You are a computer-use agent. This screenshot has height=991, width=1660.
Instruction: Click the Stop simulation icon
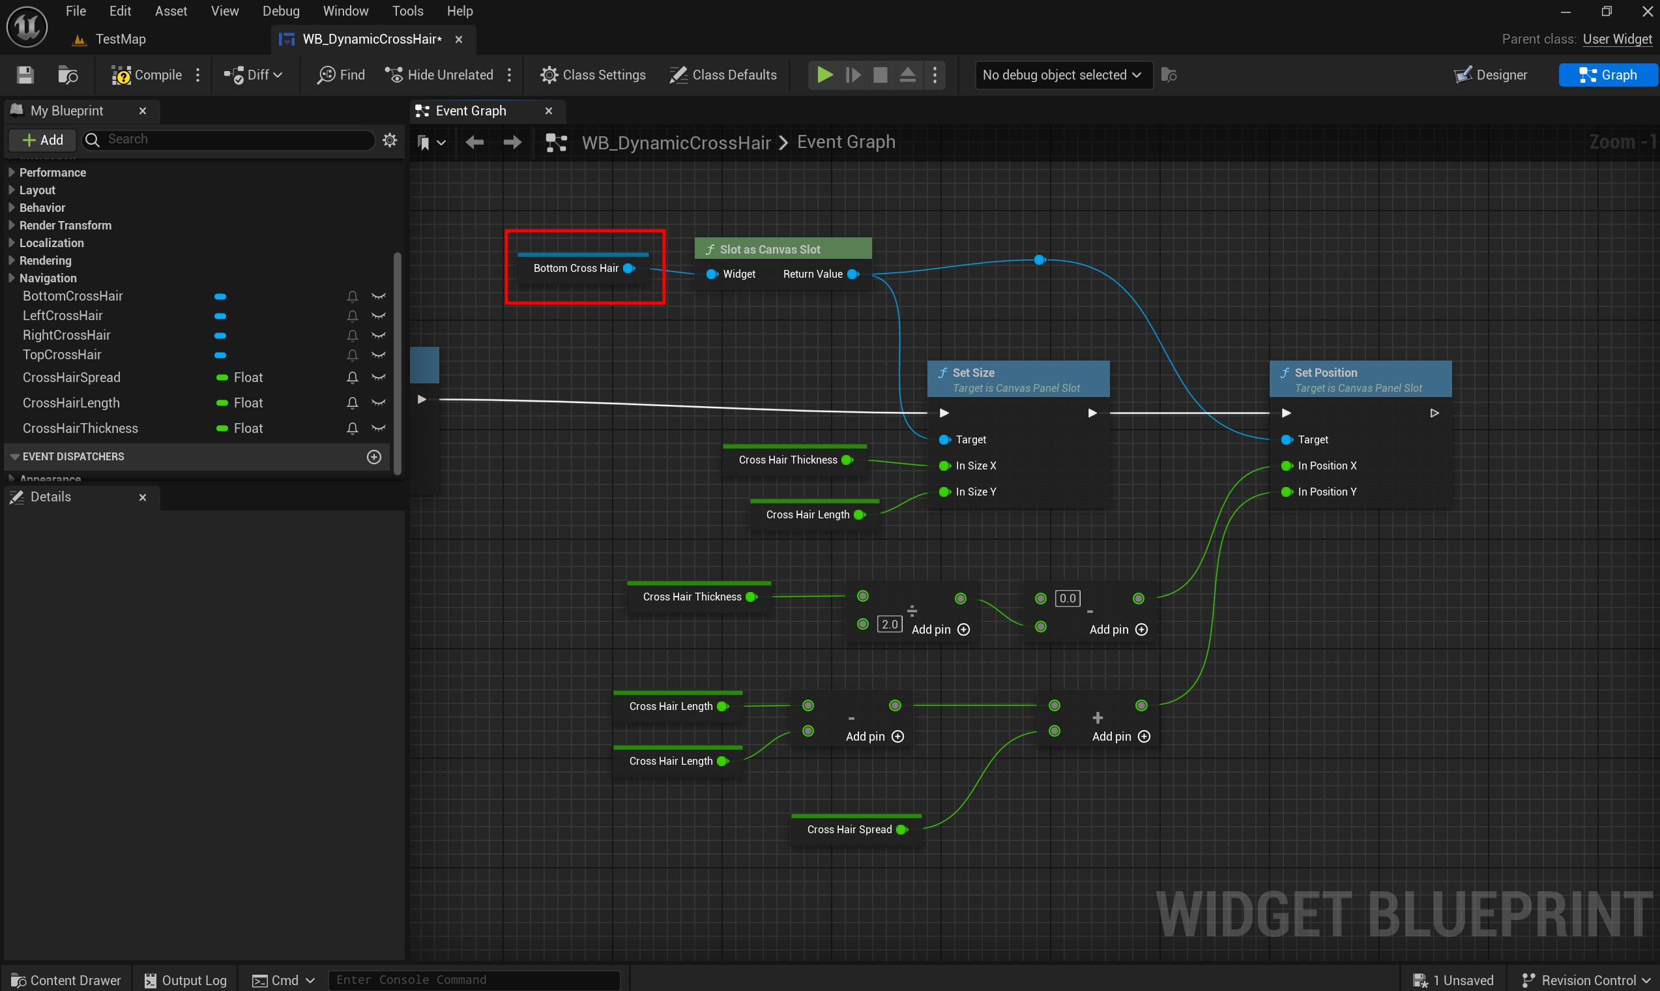[880, 75]
